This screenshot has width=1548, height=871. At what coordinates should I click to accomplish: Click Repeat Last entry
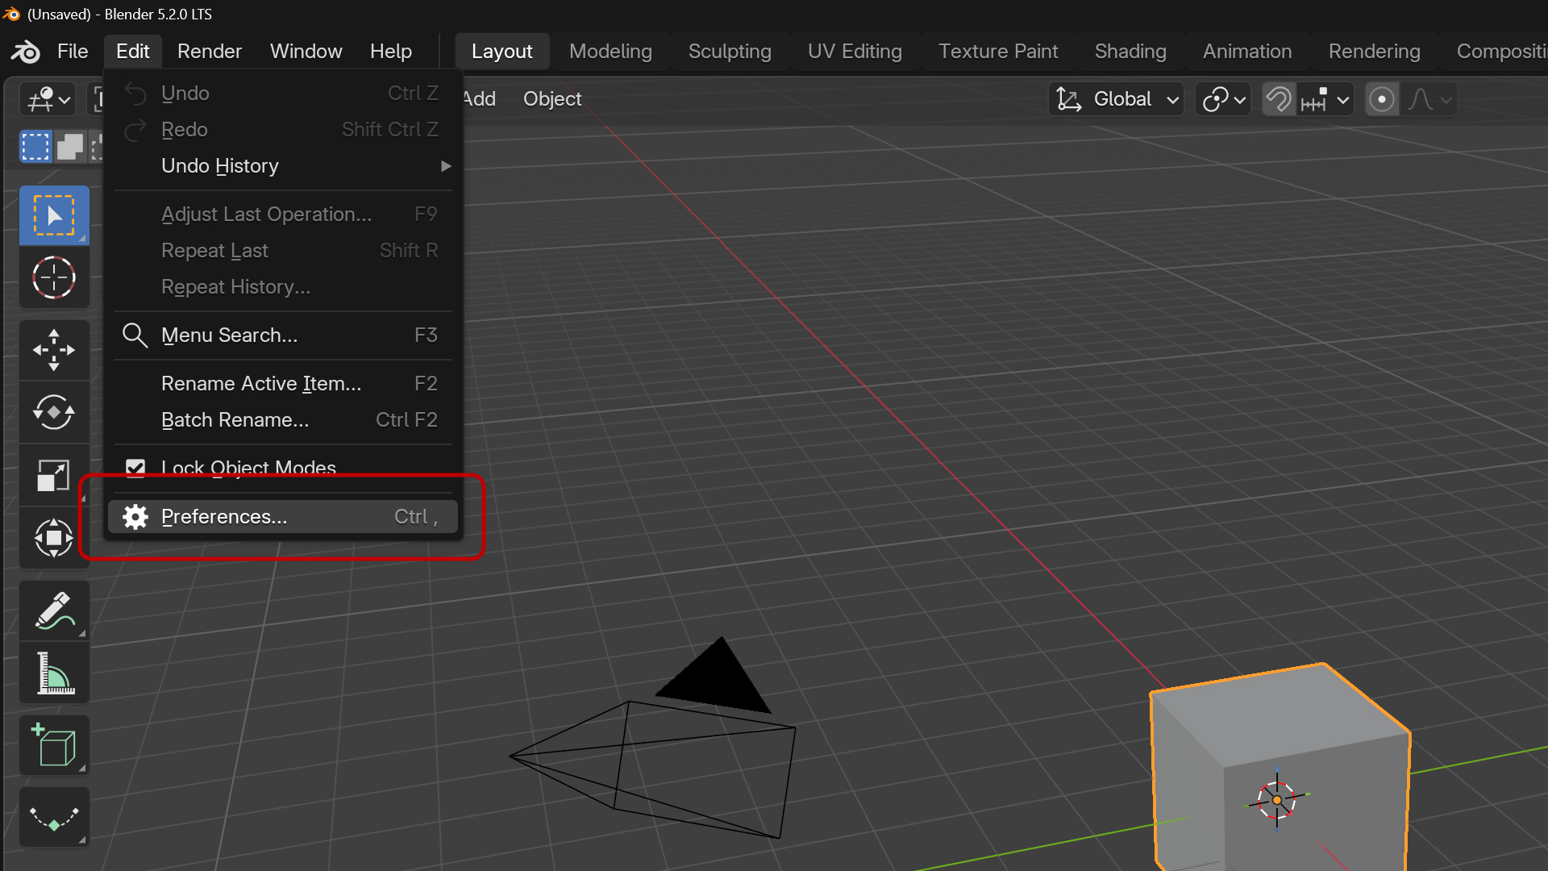(283, 250)
